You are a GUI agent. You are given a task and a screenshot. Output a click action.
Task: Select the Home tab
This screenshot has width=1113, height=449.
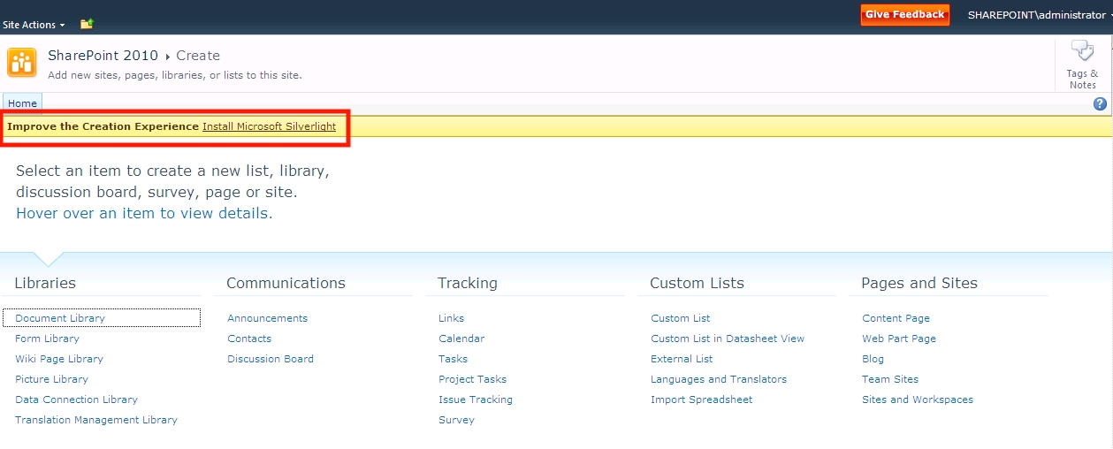click(x=22, y=103)
